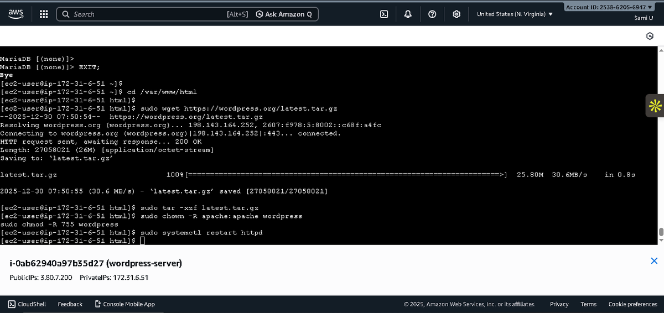
Task: Click the Bye output line
Action: tap(7, 75)
